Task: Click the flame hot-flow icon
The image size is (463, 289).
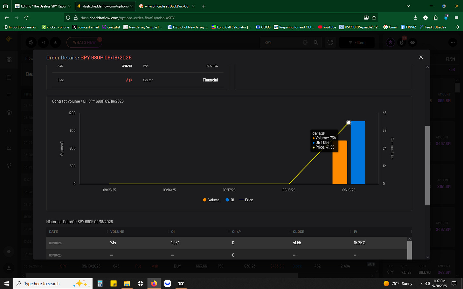Action: point(402,42)
